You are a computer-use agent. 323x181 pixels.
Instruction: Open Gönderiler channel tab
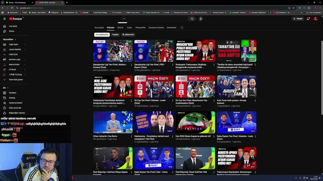tap(172, 28)
